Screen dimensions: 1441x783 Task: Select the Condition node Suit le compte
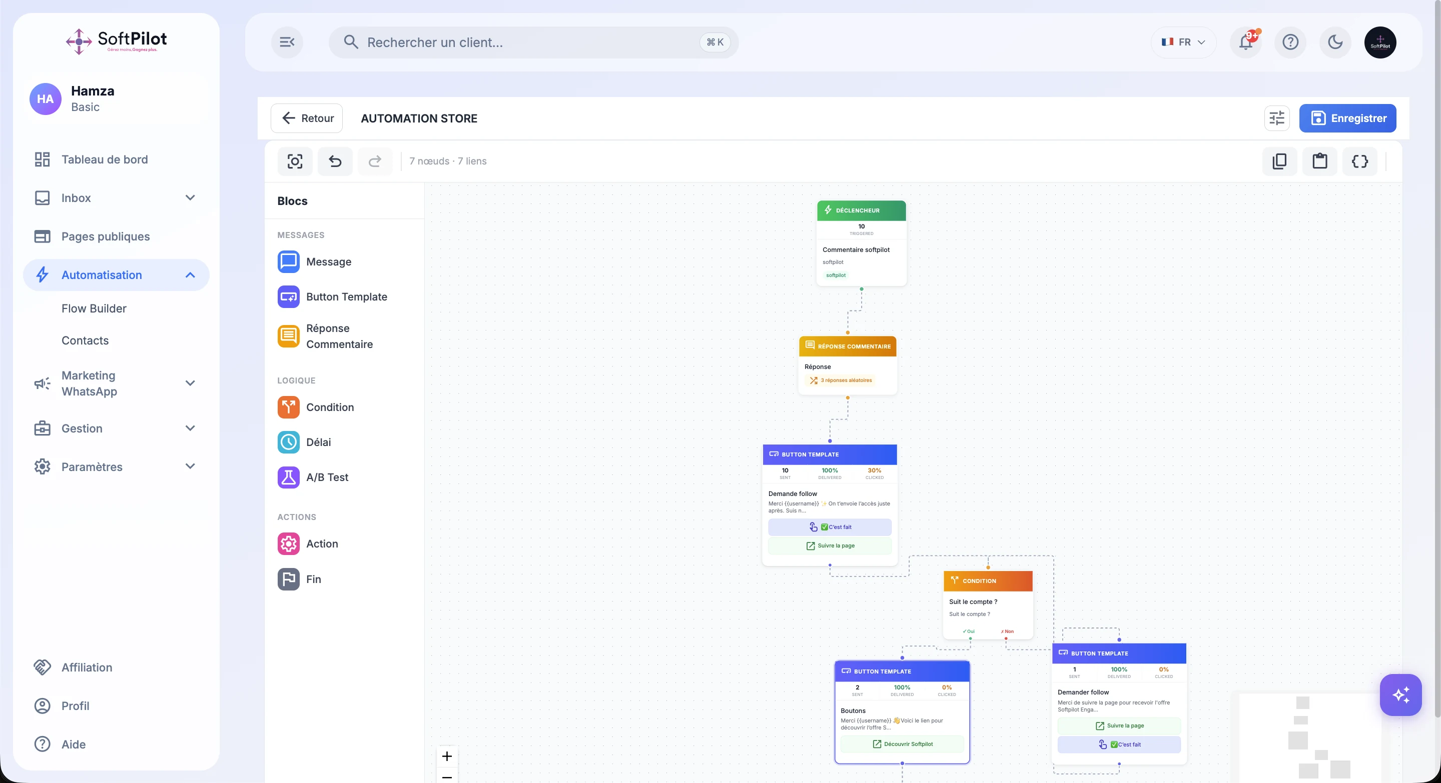[988, 604]
